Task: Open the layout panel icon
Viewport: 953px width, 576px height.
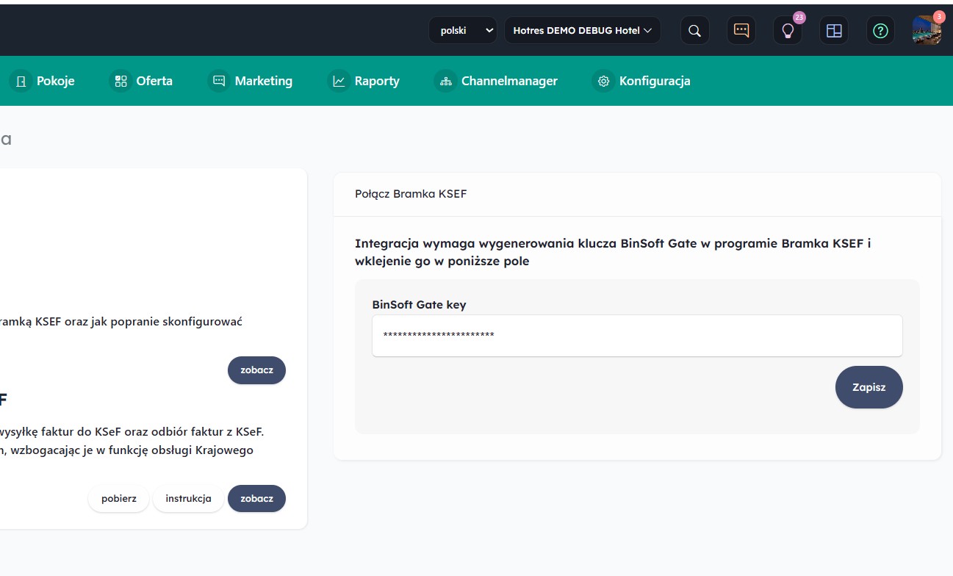Action: [834, 31]
